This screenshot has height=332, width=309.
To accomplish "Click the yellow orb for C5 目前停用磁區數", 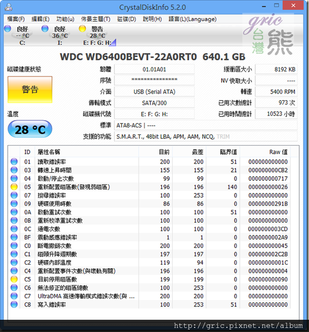I will pyautogui.click(x=14, y=279).
